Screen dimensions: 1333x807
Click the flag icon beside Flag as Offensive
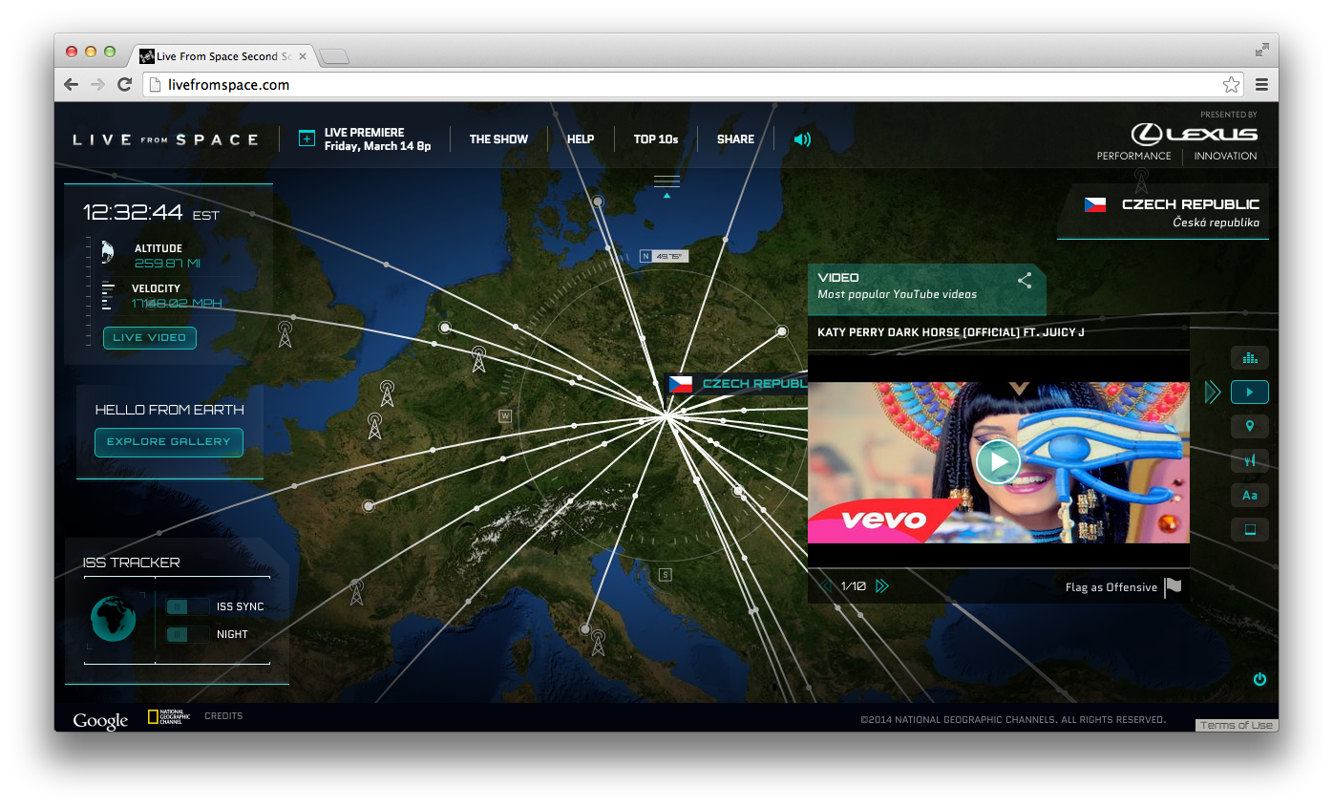pos(1173,586)
